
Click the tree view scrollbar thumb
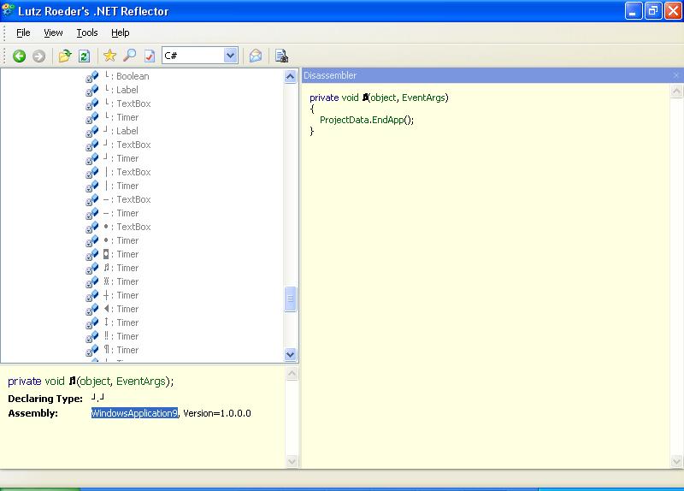point(290,299)
